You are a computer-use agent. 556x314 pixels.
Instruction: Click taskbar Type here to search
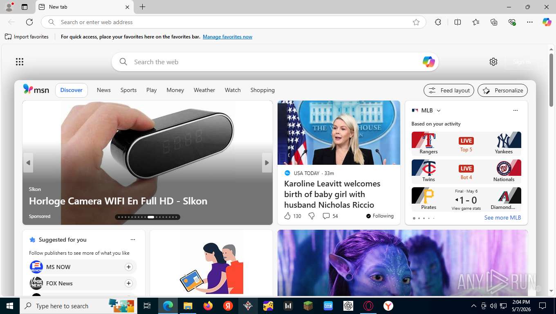pos(78,306)
